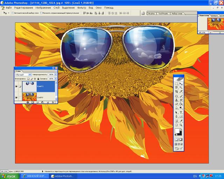
Task: Open 'Изображение' menu
Action: (43, 8)
